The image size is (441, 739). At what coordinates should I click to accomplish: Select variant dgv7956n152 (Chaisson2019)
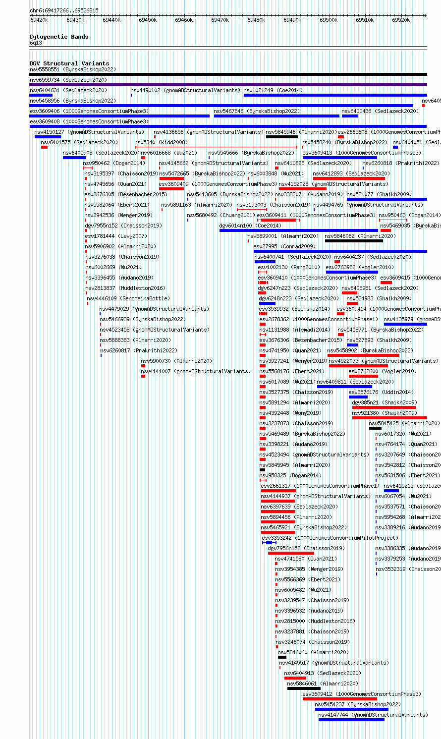coord(306,549)
